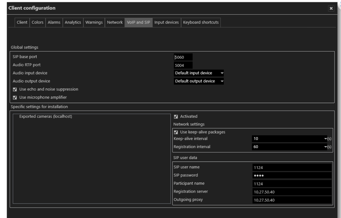Select the Analytics tab

73,22
